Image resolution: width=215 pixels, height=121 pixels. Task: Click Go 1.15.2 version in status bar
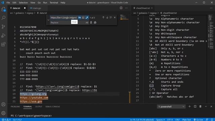[17, 120]
